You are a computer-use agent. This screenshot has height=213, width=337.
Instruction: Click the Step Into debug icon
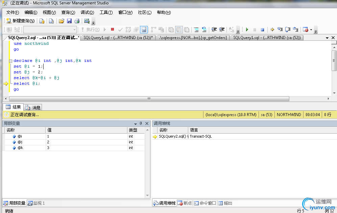point(280,30)
